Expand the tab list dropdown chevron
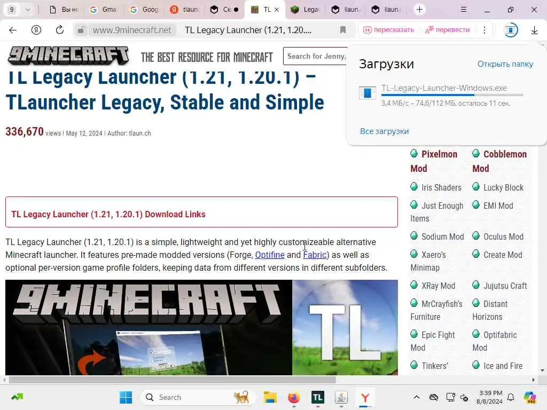The width and height of the screenshot is (547, 410). tap(28, 10)
